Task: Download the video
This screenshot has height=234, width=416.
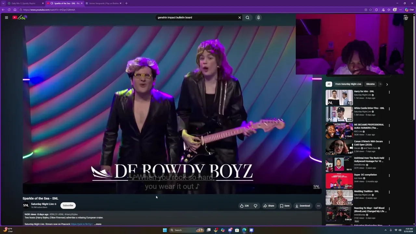Action: 303,206
